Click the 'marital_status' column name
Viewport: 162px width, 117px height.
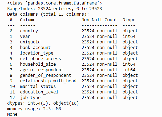(38, 86)
